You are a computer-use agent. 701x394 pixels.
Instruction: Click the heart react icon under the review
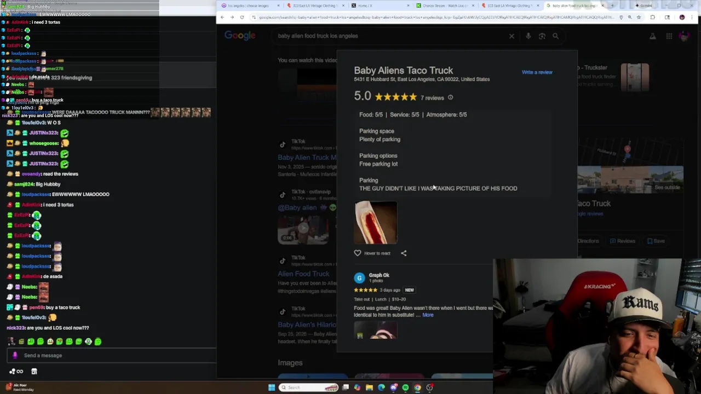coord(358,253)
